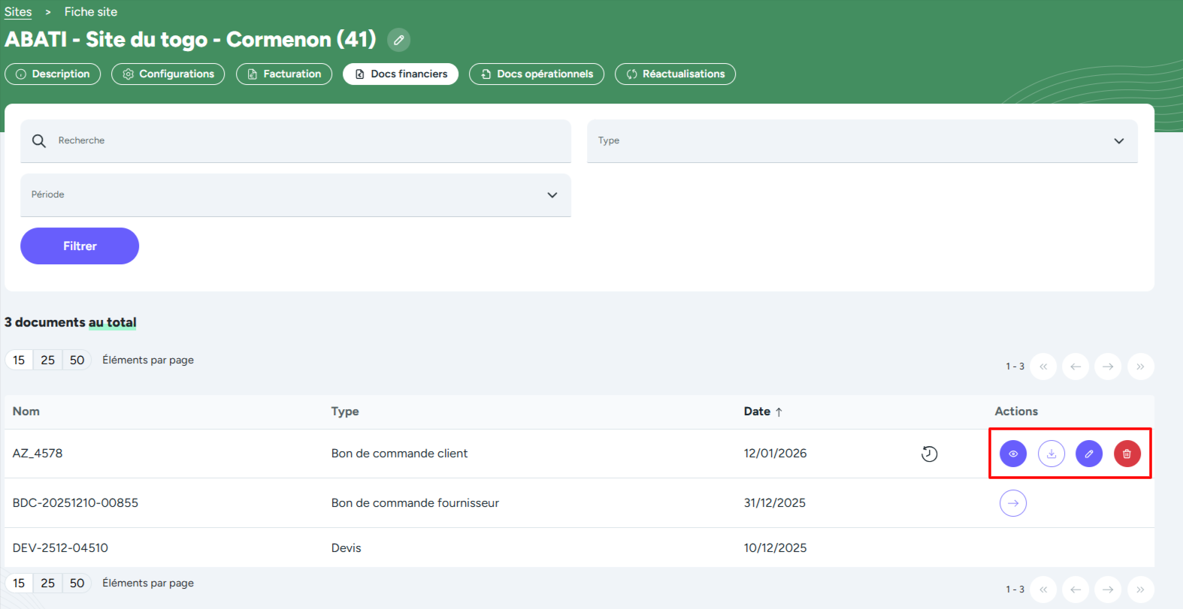Expand the Type dropdown filter
The image size is (1183, 609).
tap(1118, 141)
